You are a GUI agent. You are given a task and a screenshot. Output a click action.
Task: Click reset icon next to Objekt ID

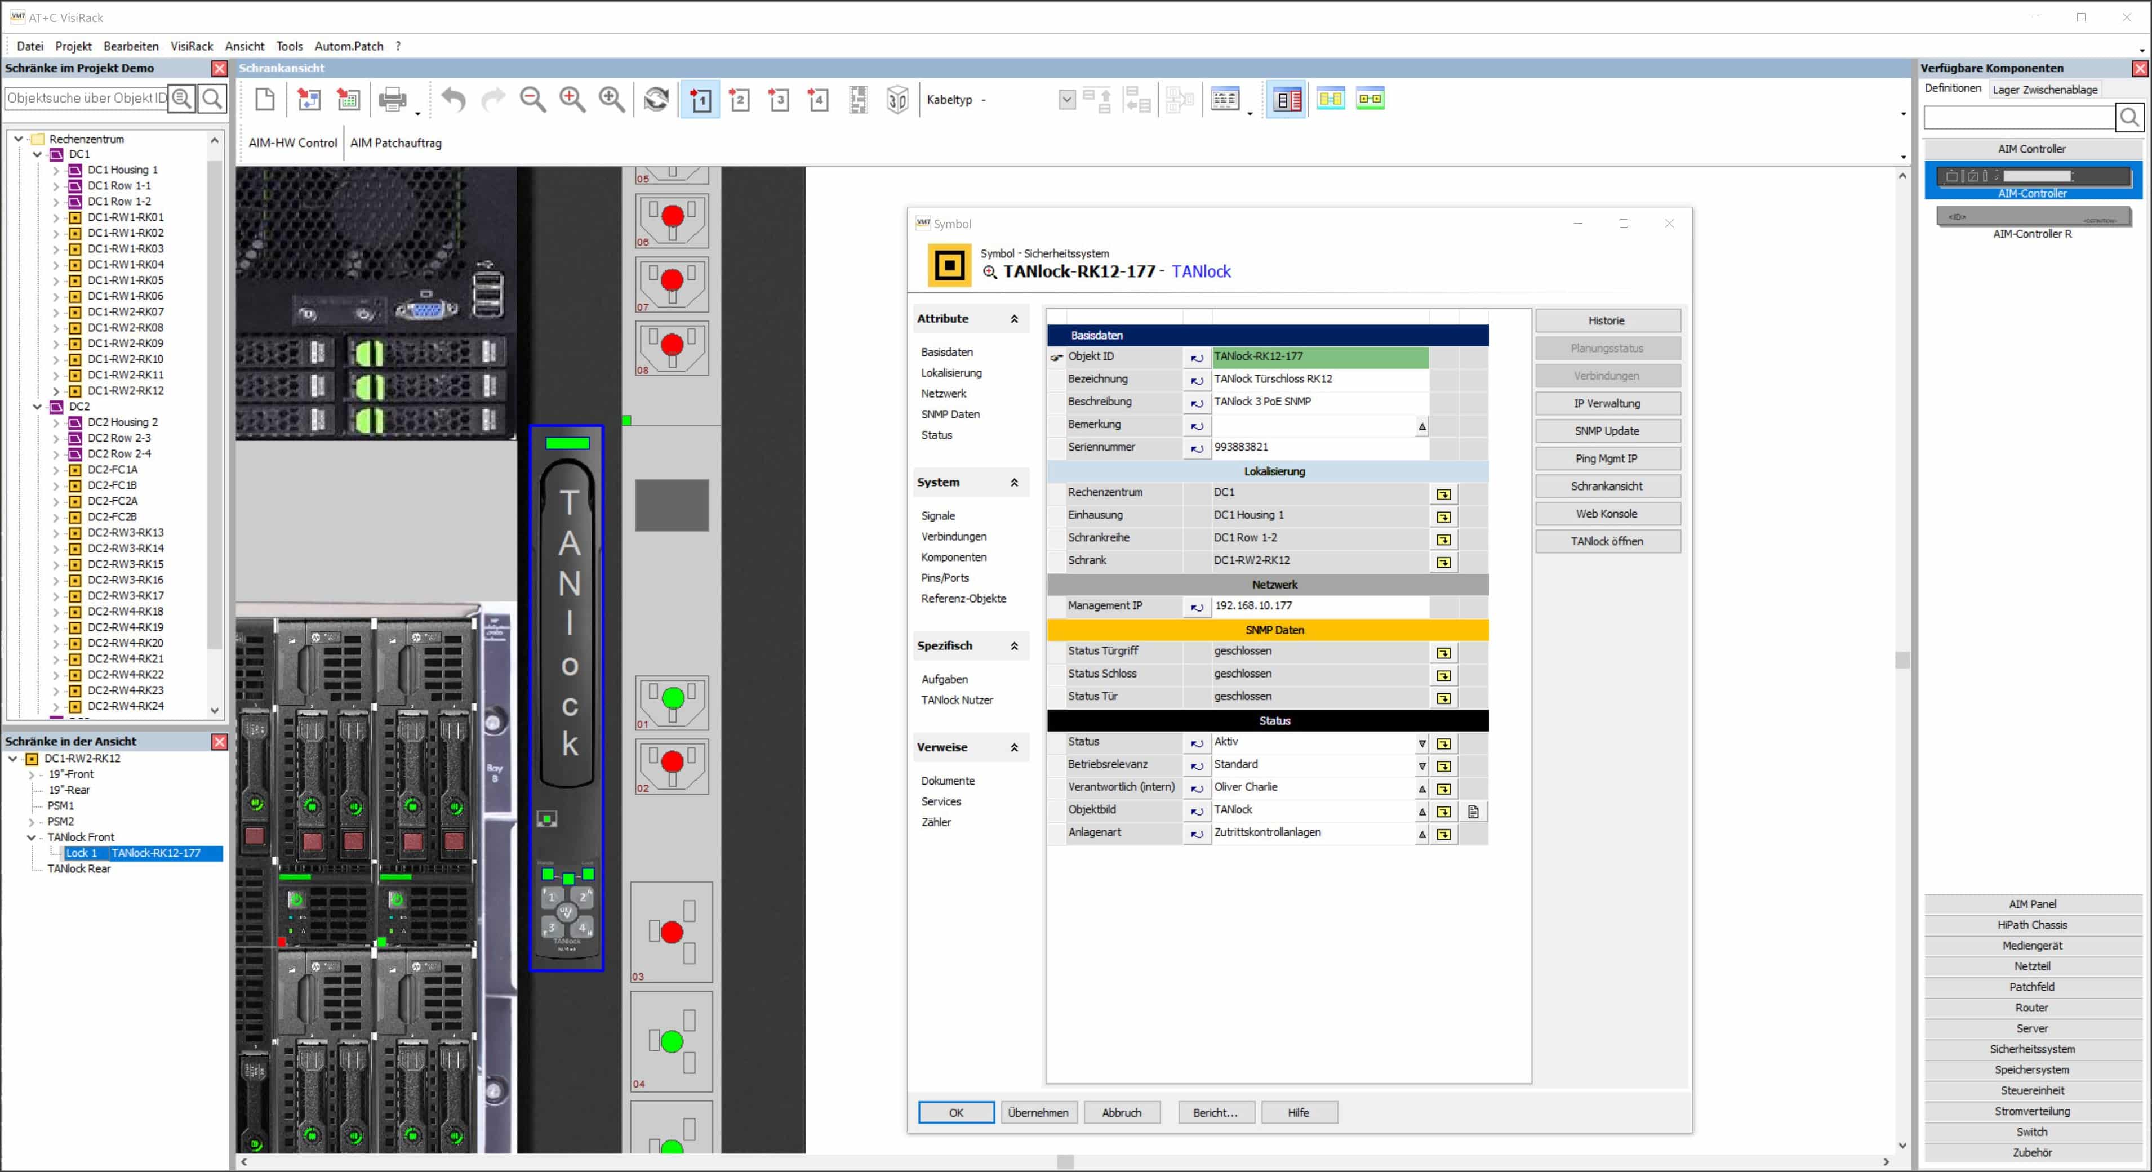[1197, 358]
